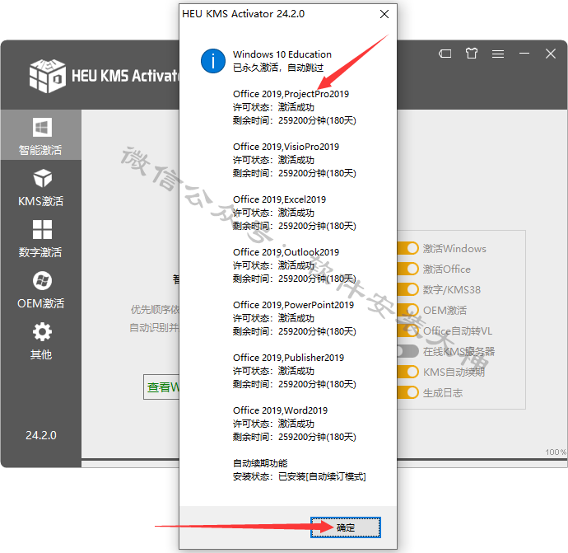Click the Office 2019,Publisher2019 line

[288, 358]
